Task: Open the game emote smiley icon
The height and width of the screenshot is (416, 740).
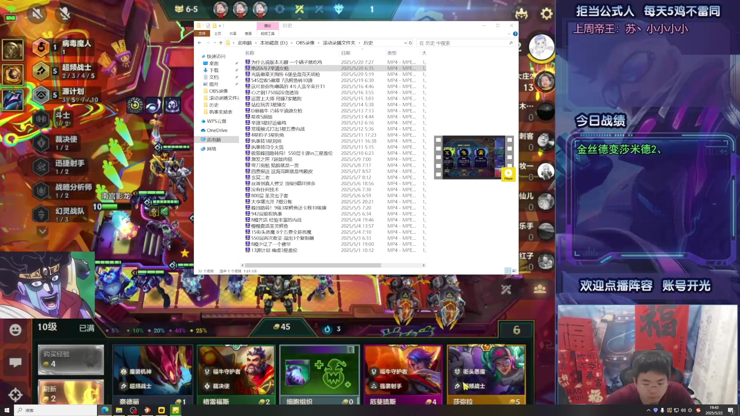Action: click(x=15, y=330)
